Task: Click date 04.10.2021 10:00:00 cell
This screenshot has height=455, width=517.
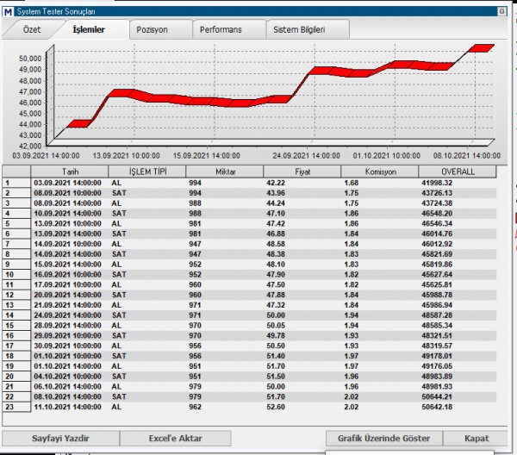Action: coord(67,377)
